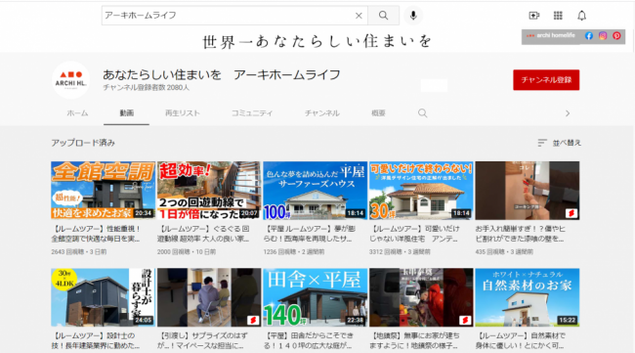Search within channel via tab bar magnifier
The height and width of the screenshot is (353, 635).
click(422, 113)
